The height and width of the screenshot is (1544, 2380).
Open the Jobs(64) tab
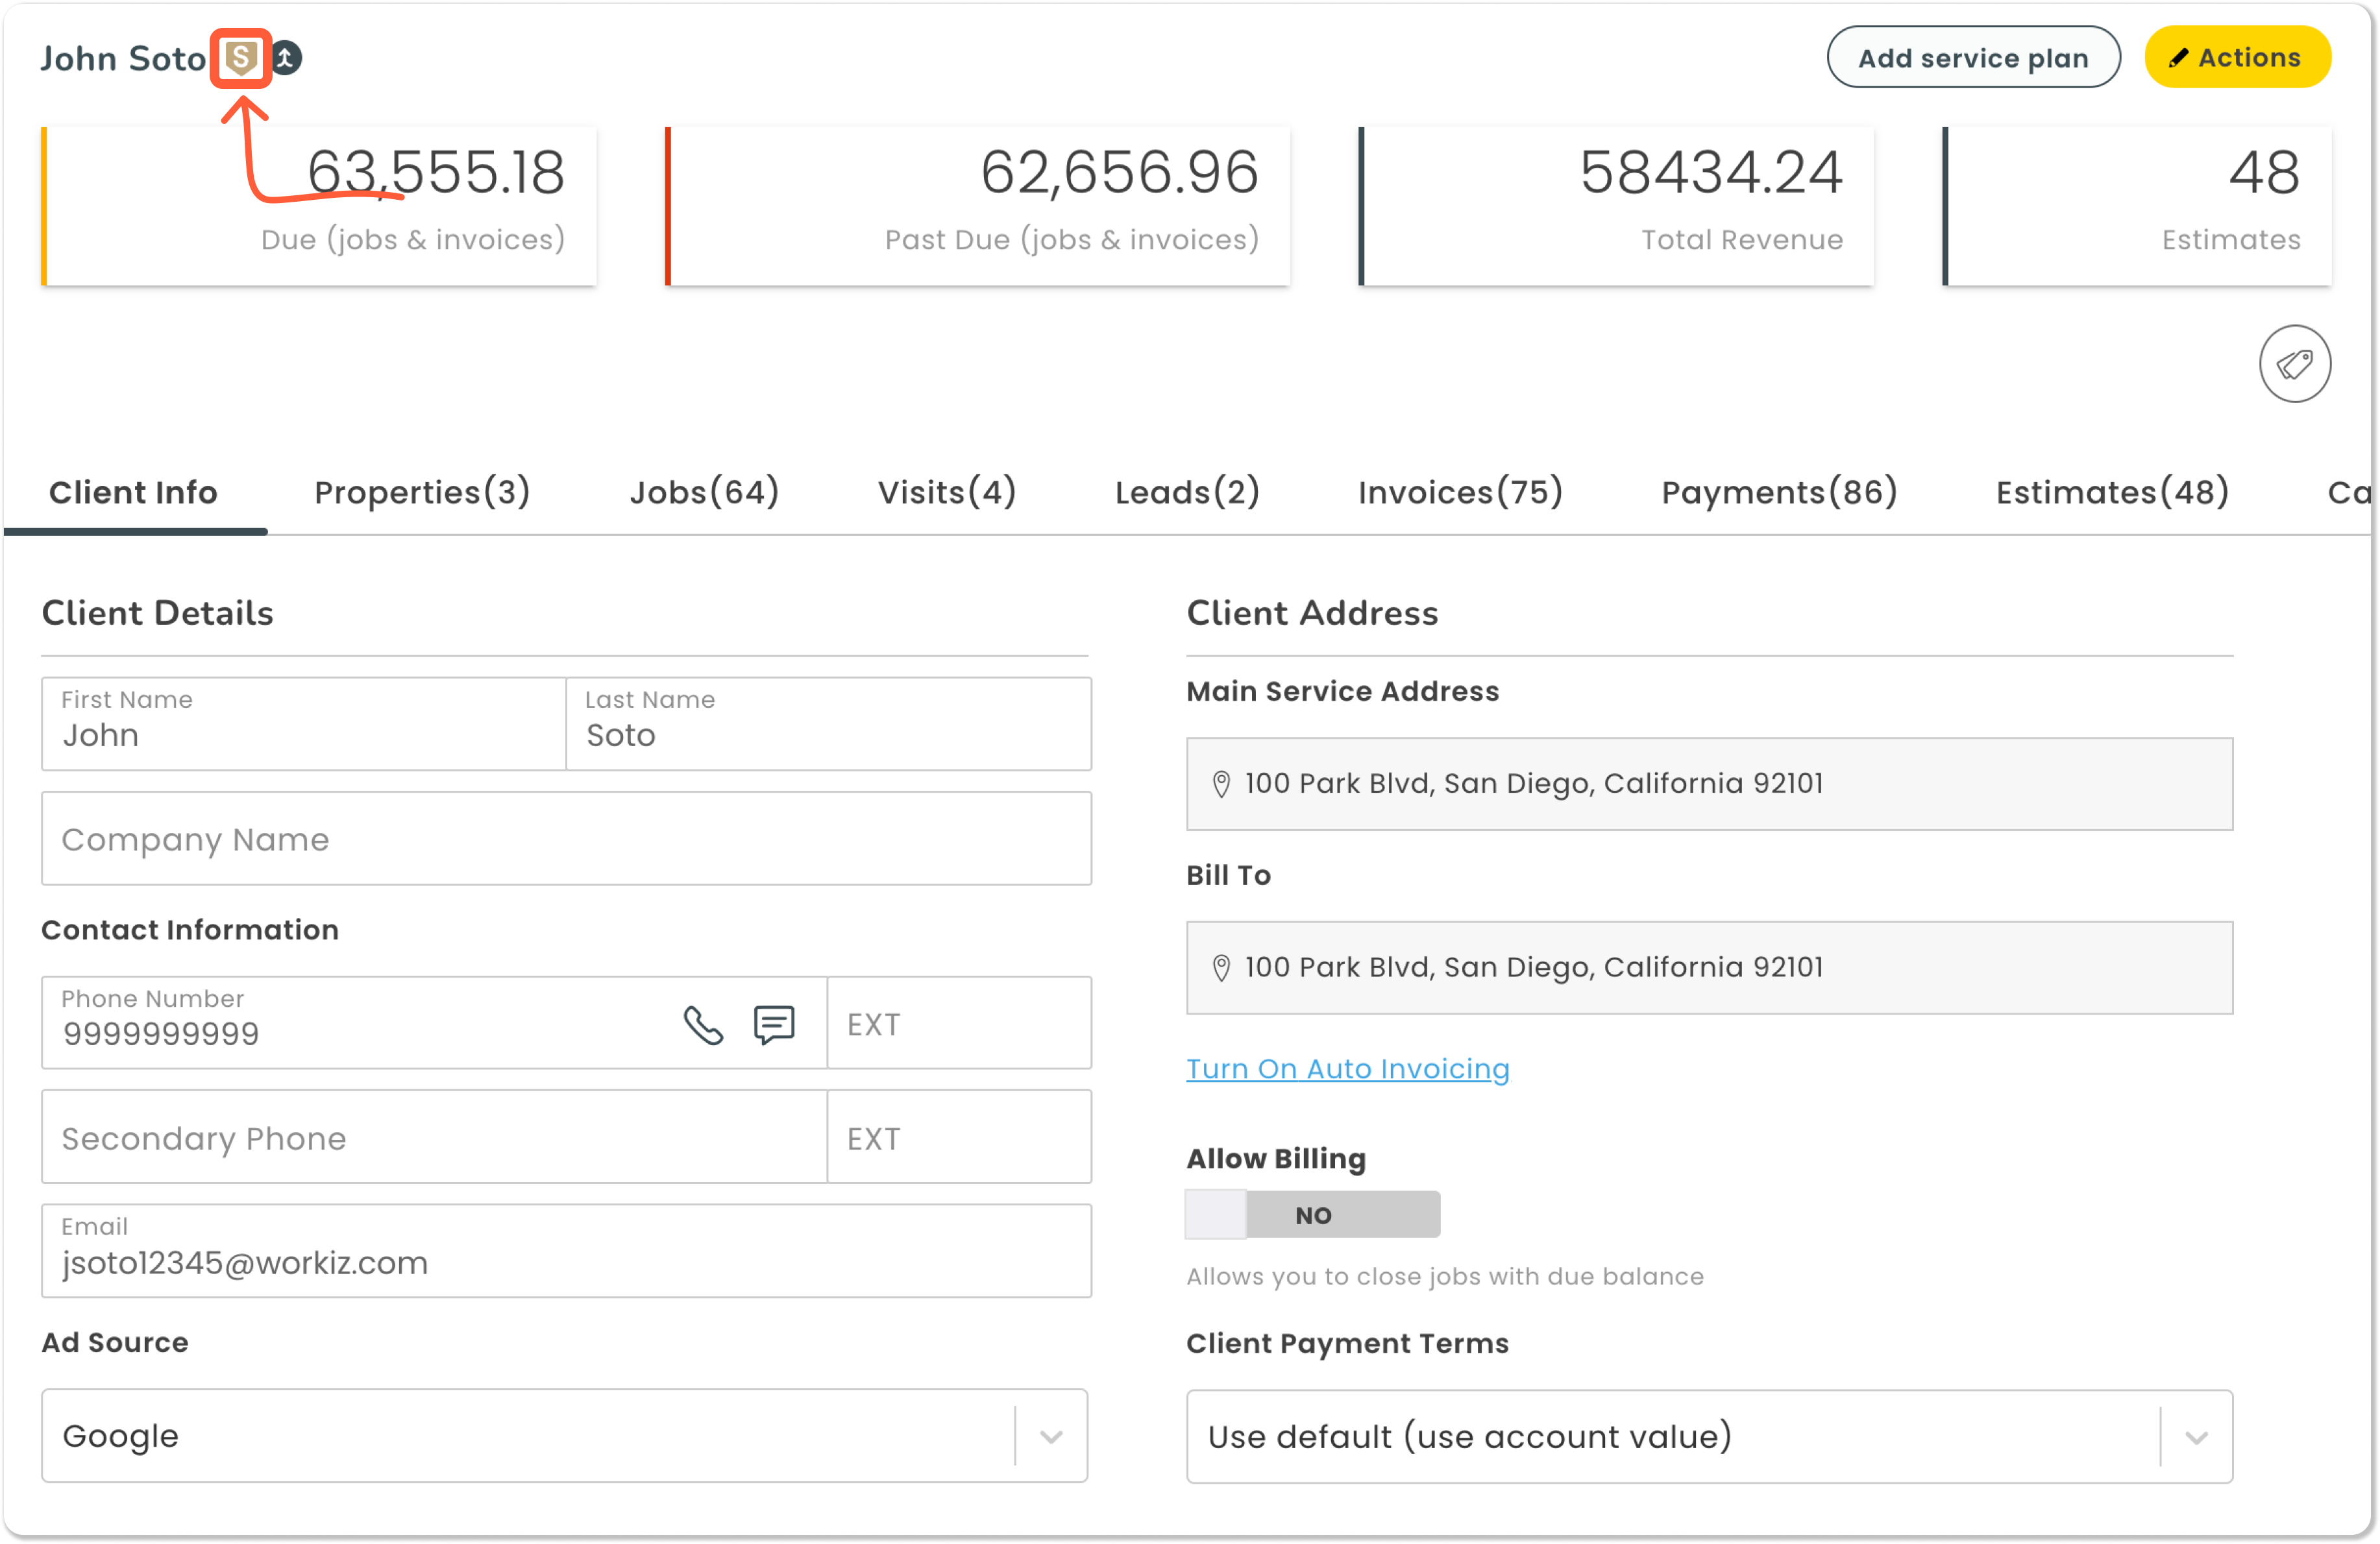pyautogui.click(x=704, y=492)
